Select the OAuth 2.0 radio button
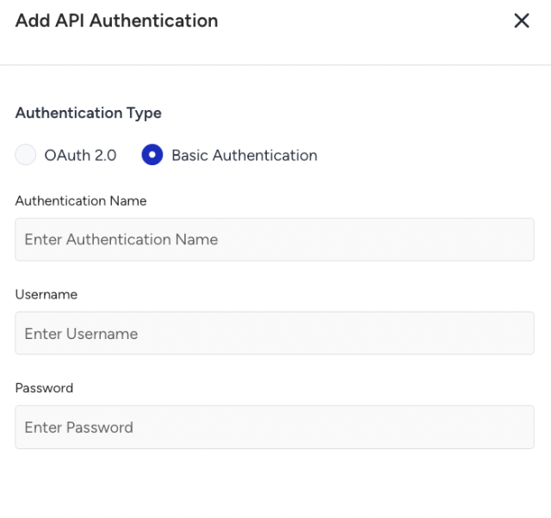This screenshot has width=551, height=518. click(25, 155)
